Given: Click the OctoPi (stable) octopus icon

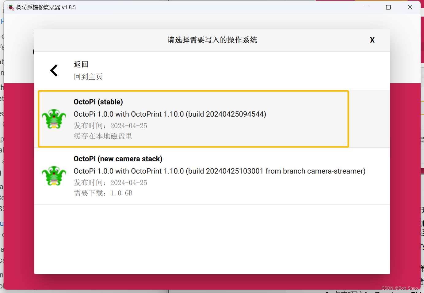Looking at the screenshot, I should click(54, 118).
